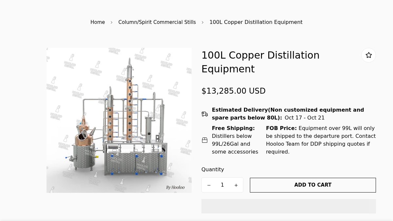This screenshot has width=393, height=221.
Task: Go to the Home breadcrumb link
Action: click(98, 22)
